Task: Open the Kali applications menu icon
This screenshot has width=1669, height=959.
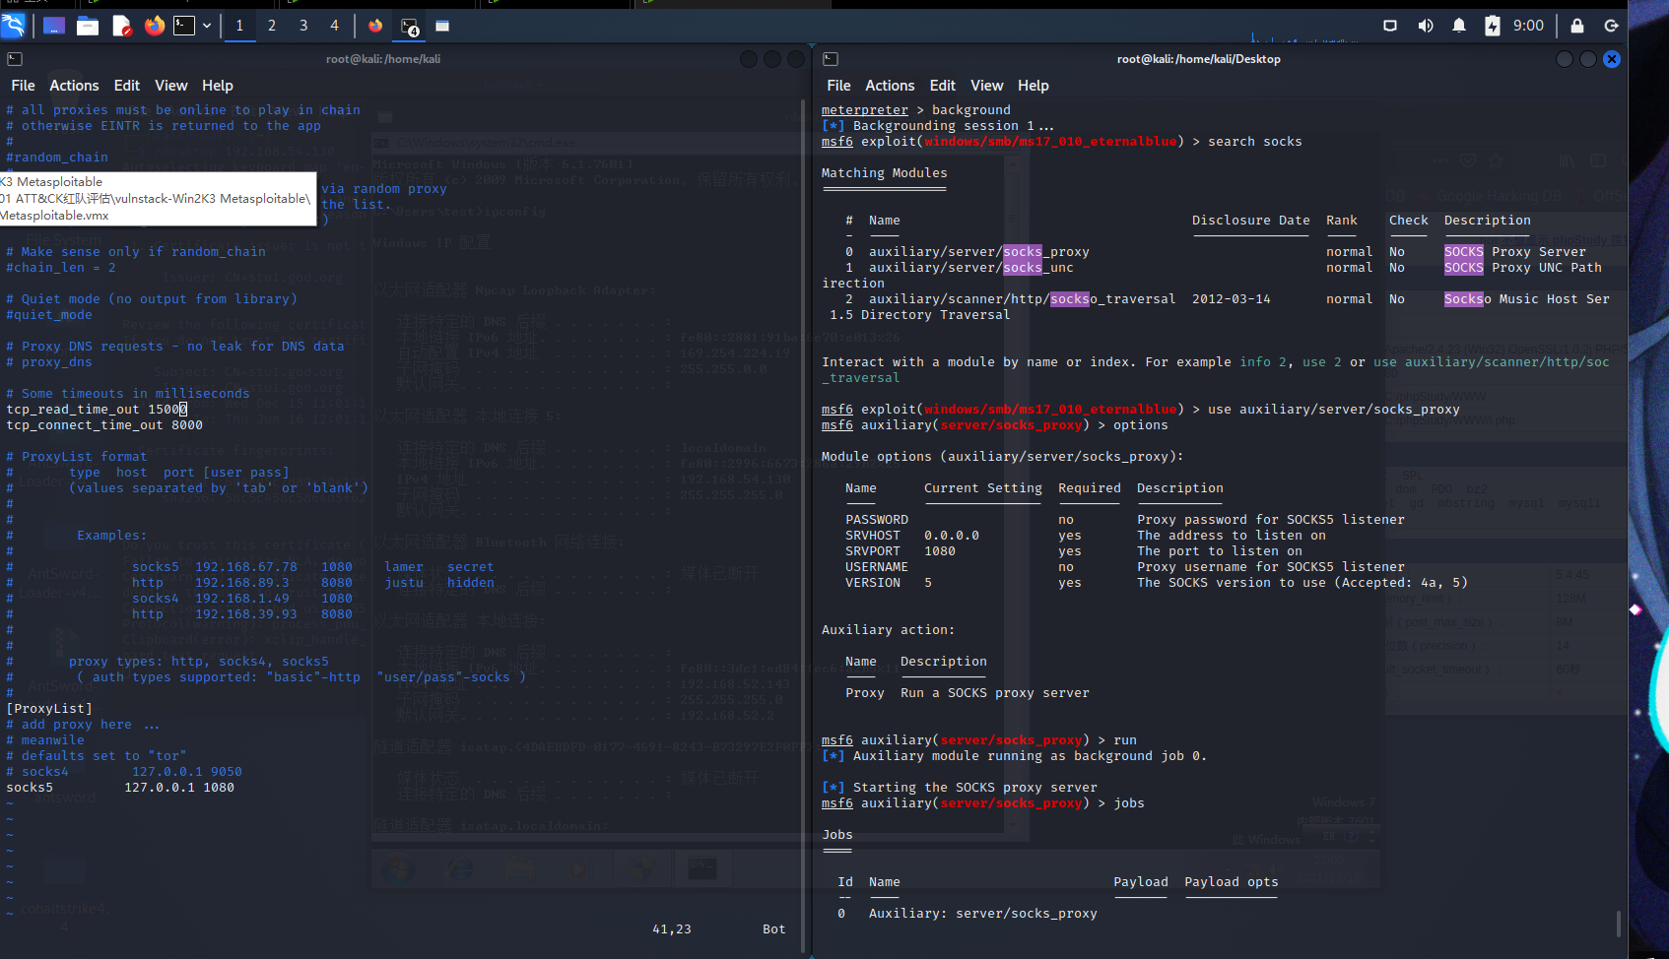Action: point(14,26)
